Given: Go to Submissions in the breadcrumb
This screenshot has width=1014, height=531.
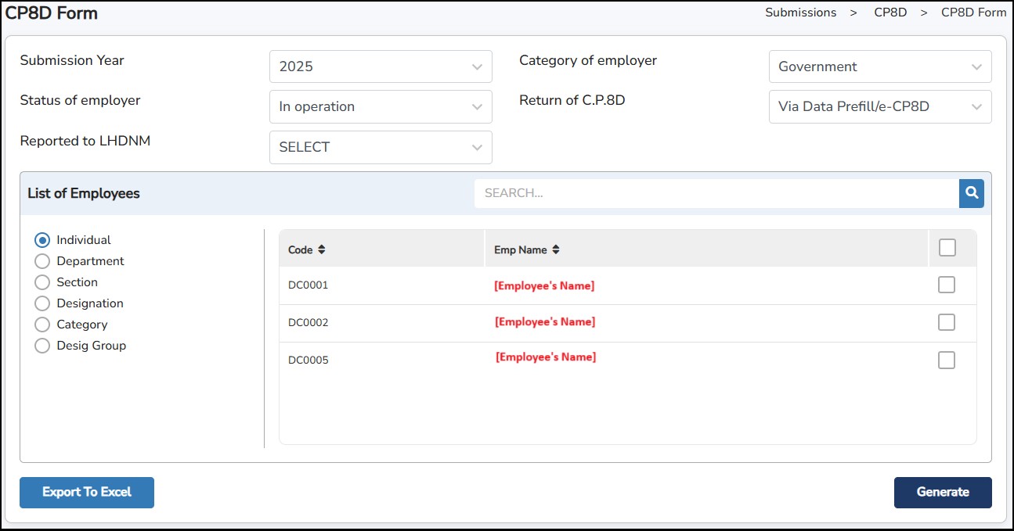Looking at the screenshot, I should coord(800,13).
